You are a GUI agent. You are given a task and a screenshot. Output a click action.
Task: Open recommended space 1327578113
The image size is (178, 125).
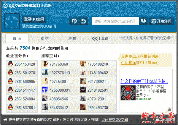60,73
